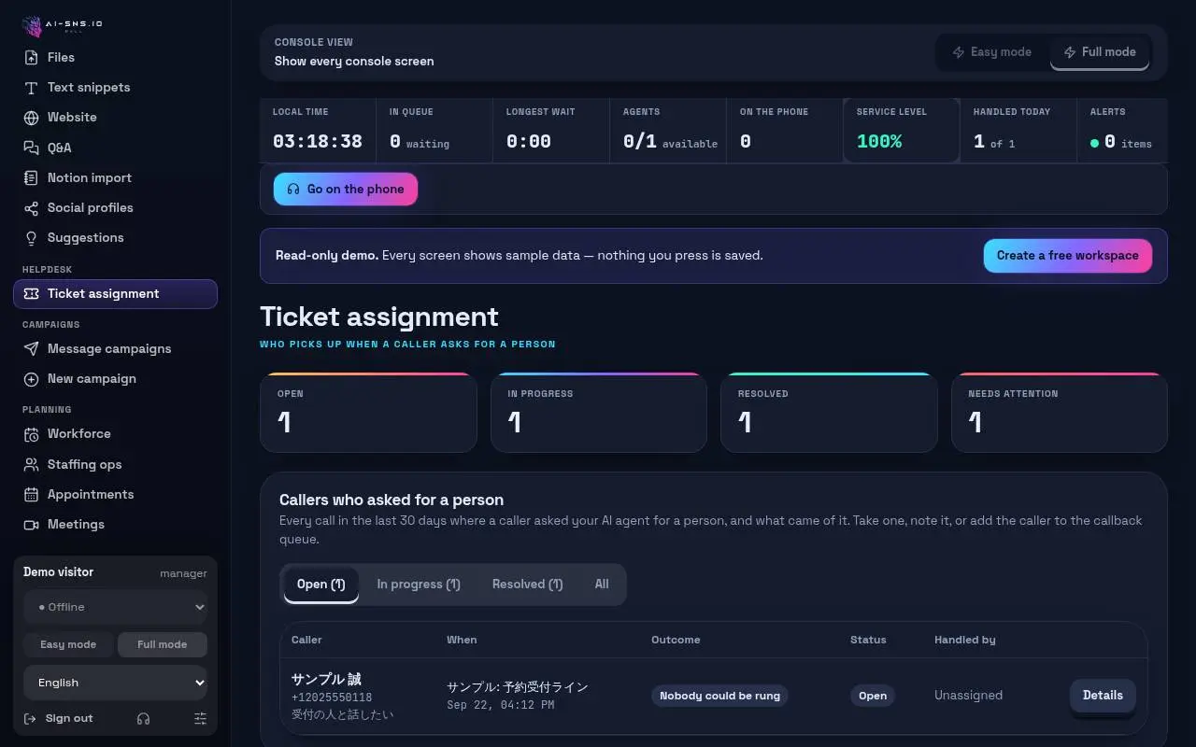1196x747 pixels.
Task: Open Social profiles share icon
Action: pyautogui.click(x=31, y=207)
